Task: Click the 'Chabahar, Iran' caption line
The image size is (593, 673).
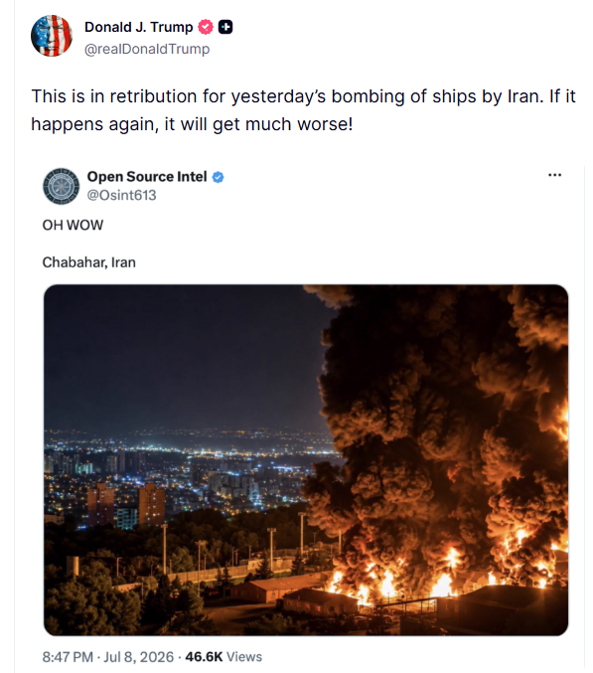Action: [x=88, y=262]
